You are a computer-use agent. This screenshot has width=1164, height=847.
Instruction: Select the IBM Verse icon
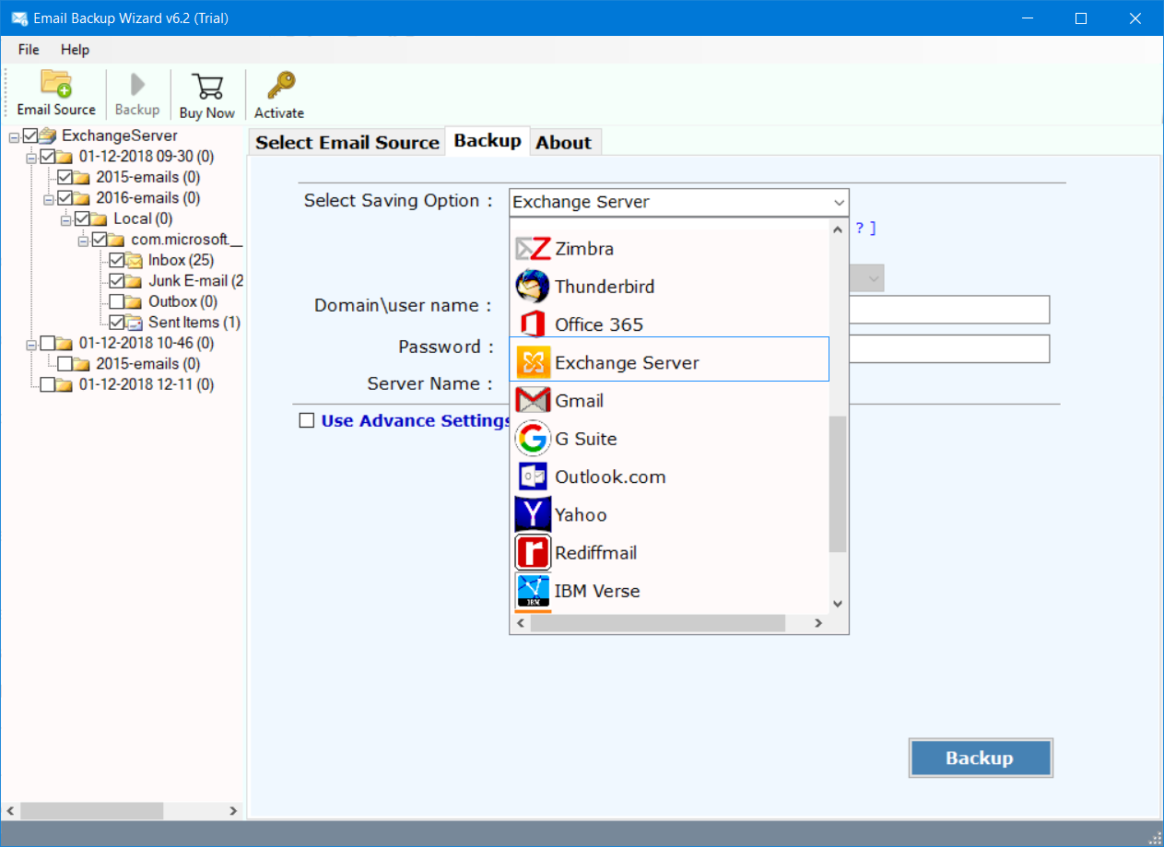click(x=533, y=591)
